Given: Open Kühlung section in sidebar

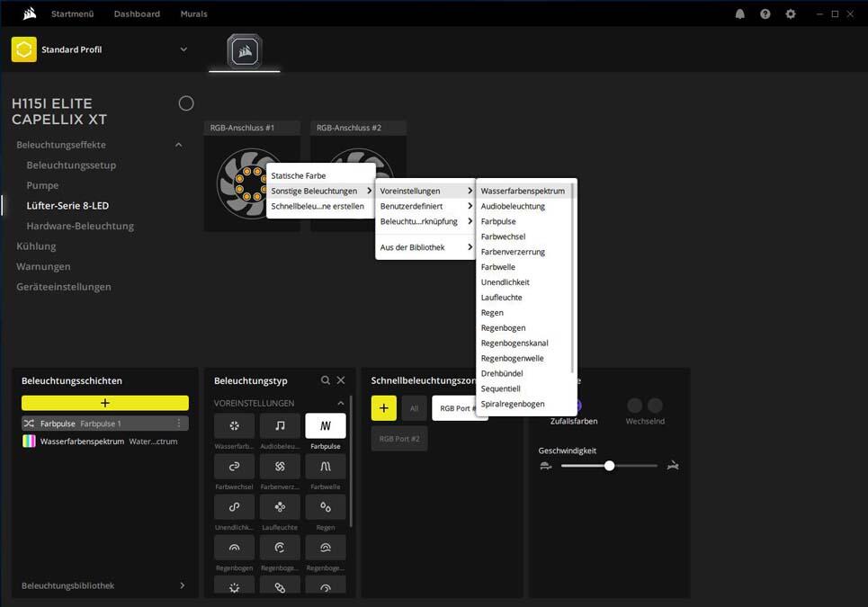Looking at the screenshot, I should 36,246.
